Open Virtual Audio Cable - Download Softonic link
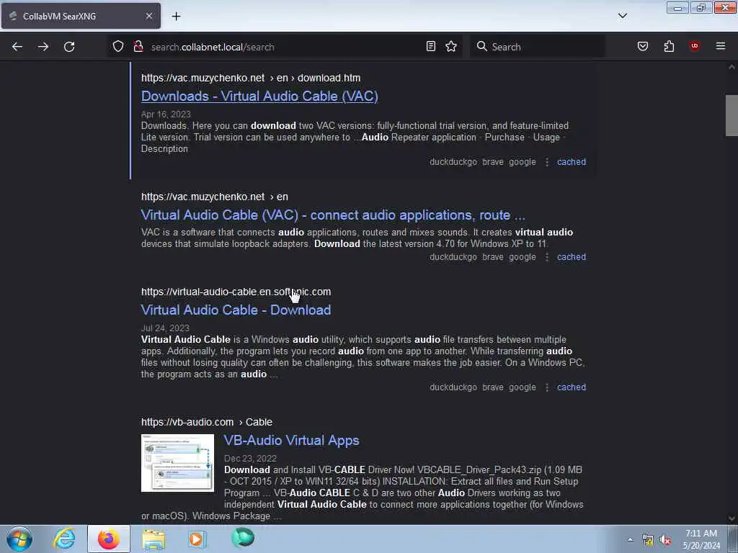The image size is (738, 553). [x=236, y=310]
